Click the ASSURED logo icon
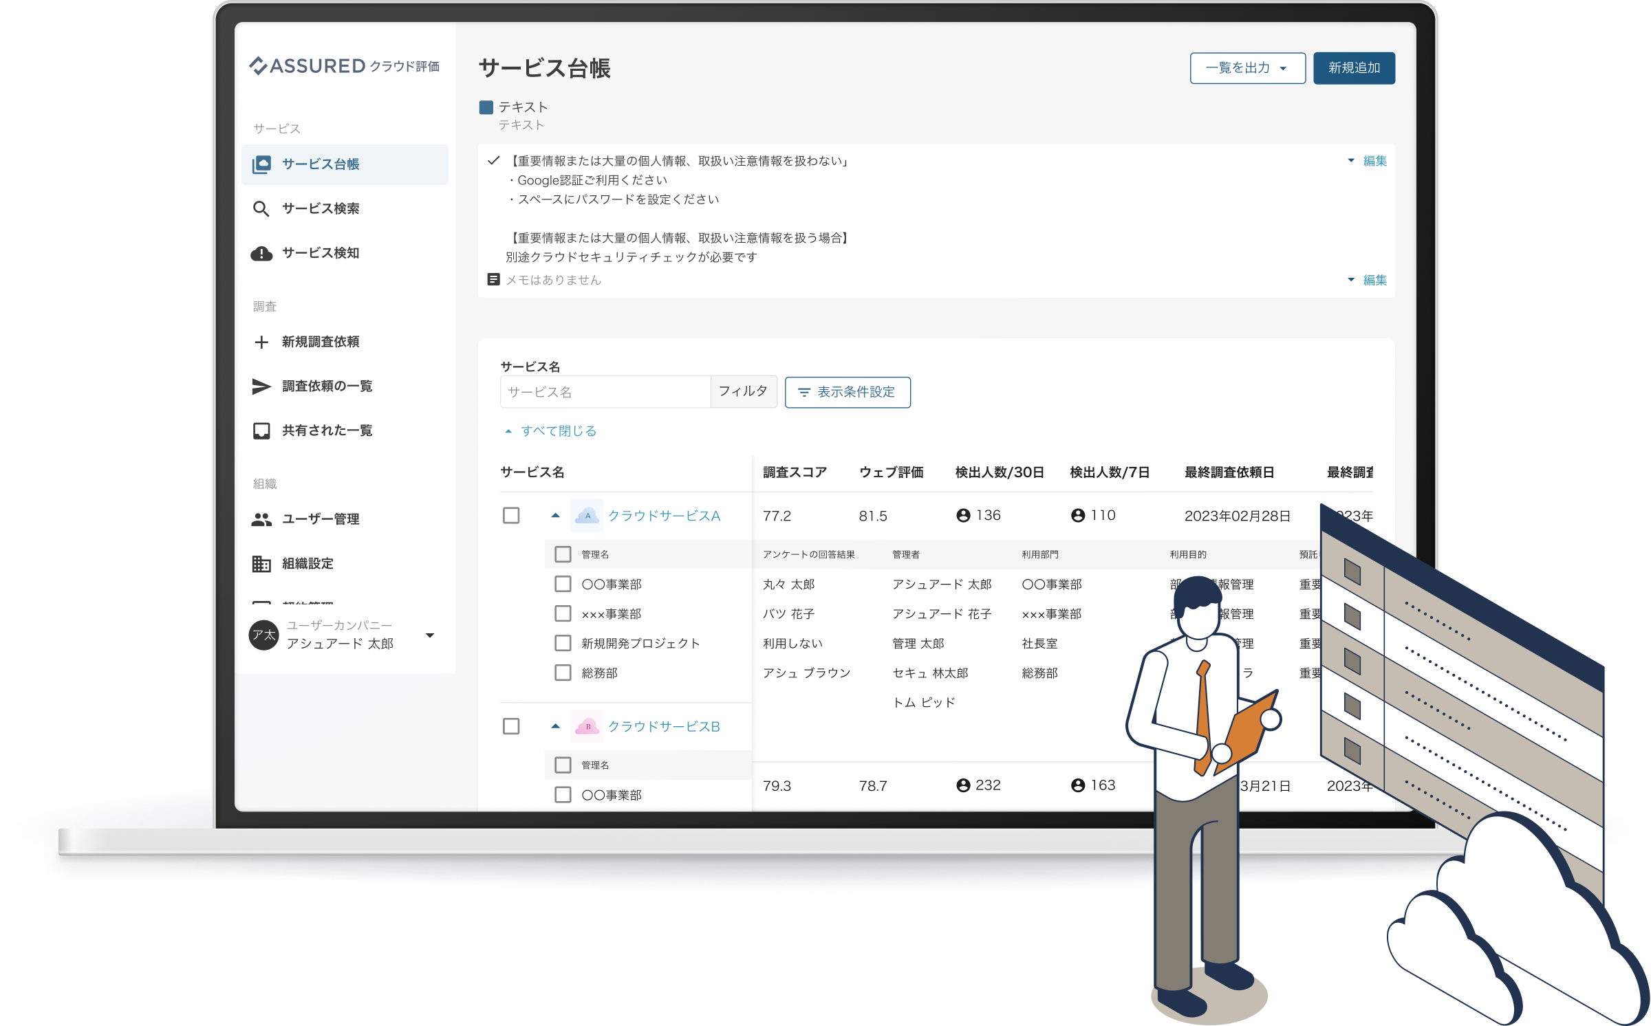The image size is (1651, 1026). coord(258,65)
